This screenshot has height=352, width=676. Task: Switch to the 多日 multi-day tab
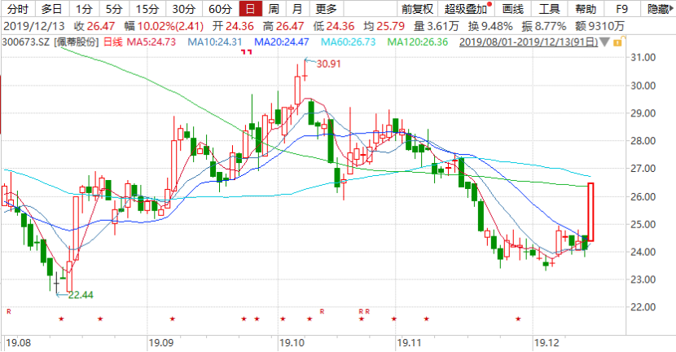tap(52, 9)
